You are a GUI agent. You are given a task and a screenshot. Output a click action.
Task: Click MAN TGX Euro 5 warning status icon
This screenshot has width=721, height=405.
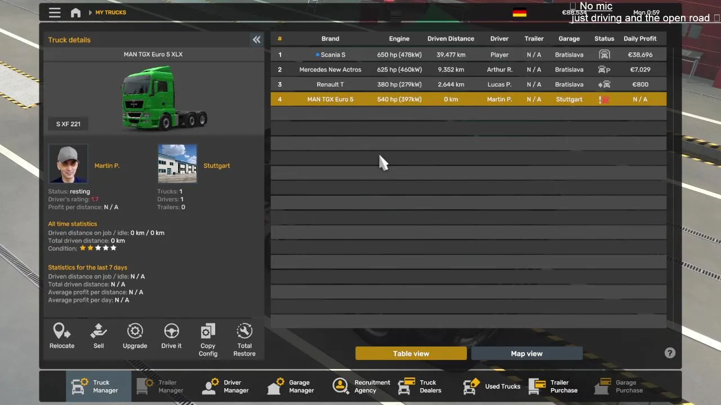604,100
